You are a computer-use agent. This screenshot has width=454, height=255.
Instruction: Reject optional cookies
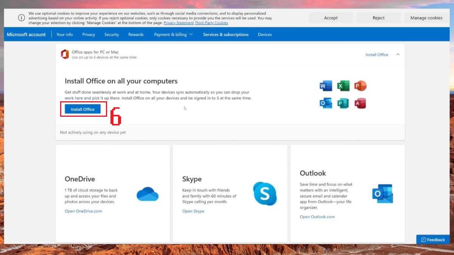(x=378, y=18)
